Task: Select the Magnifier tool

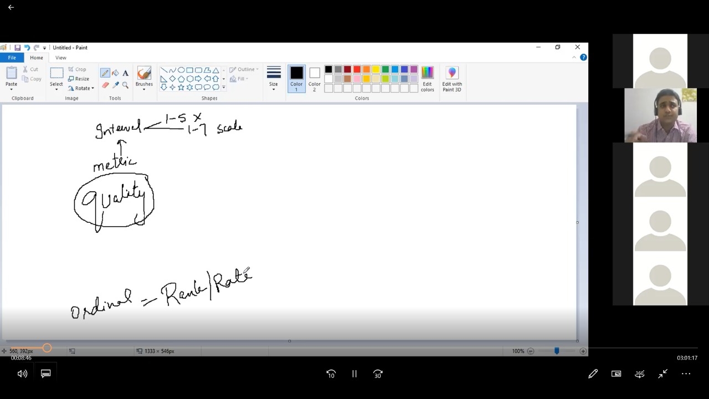Action: click(125, 85)
